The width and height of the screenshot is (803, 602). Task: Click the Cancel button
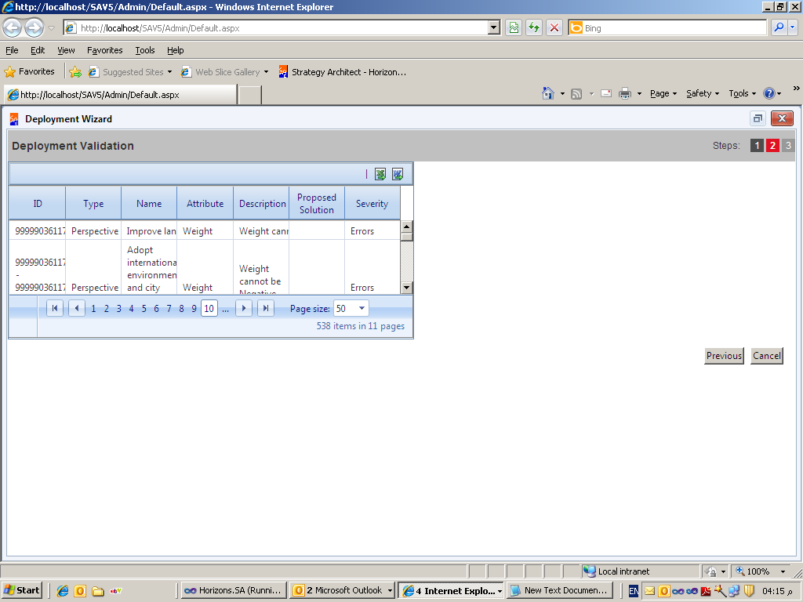click(767, 356)
